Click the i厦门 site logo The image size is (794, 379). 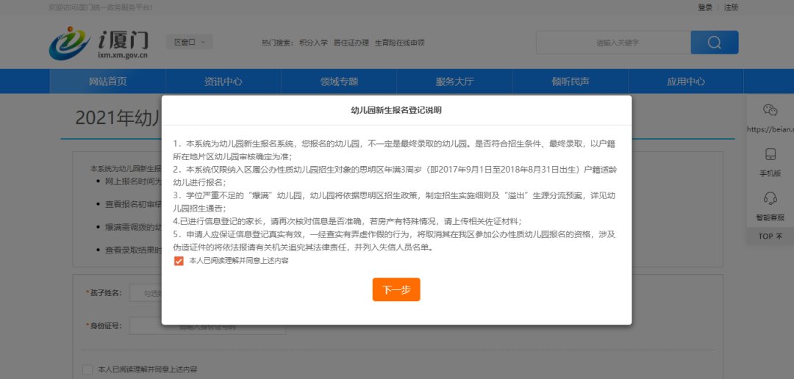pos(99,43)
